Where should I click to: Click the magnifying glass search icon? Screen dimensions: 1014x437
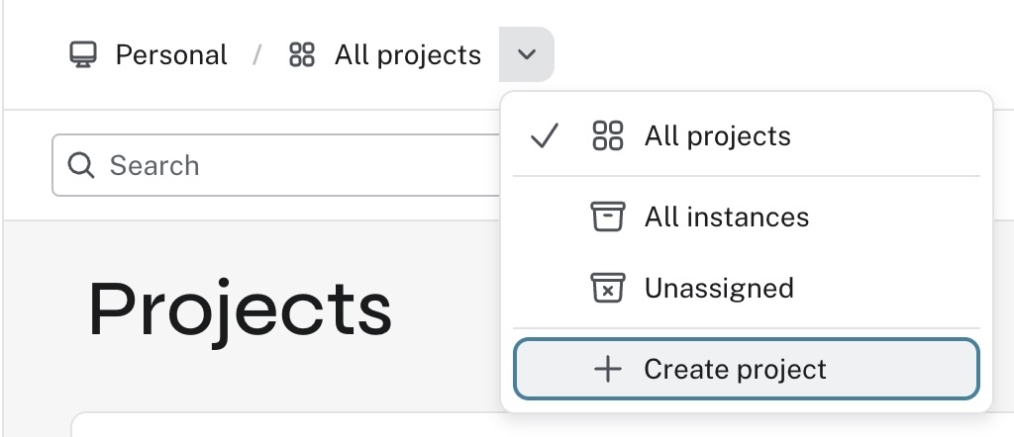[x=81, y=166]
